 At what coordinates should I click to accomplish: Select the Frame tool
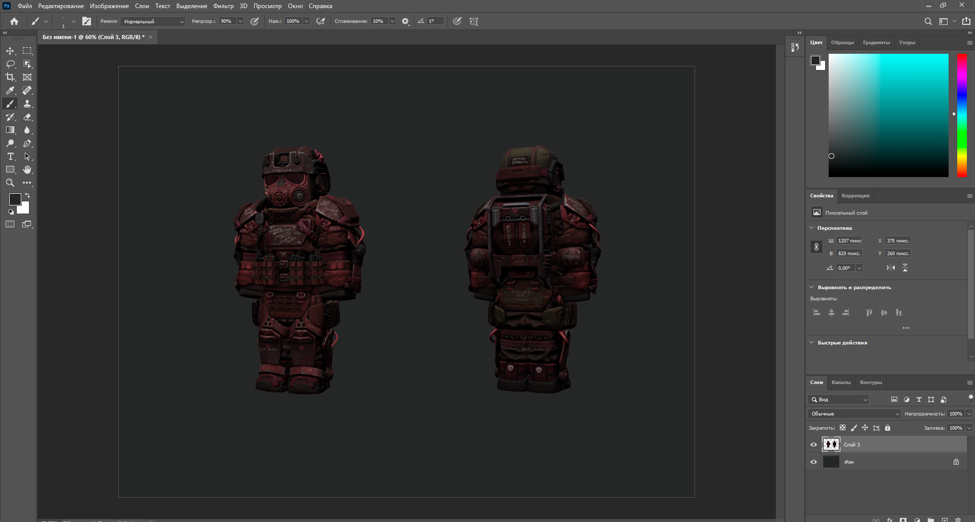pyautogui.click(x=27, y=77)
